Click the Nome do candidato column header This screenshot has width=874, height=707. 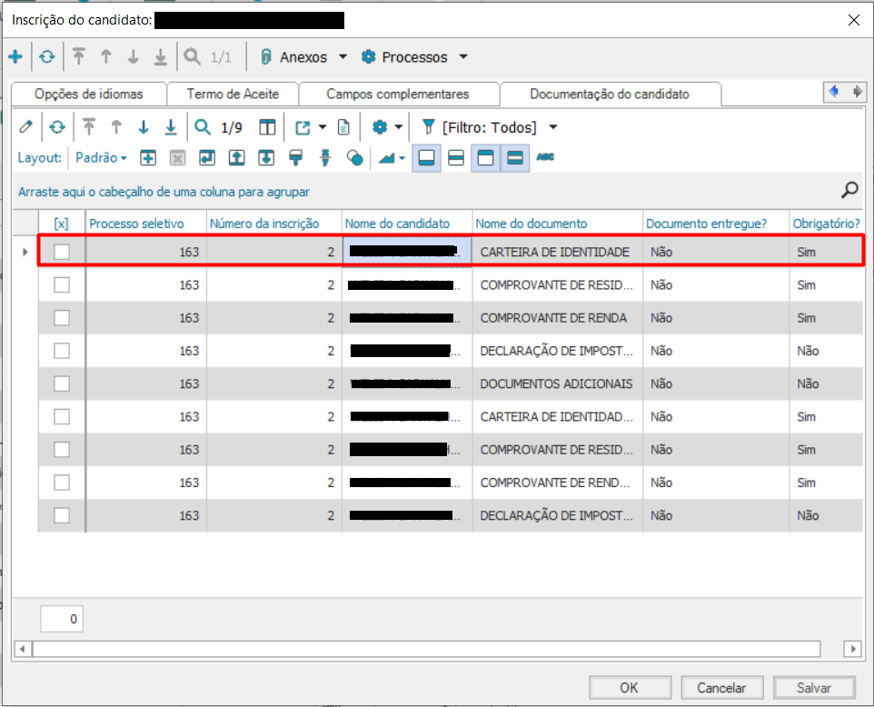coord(407,223)
